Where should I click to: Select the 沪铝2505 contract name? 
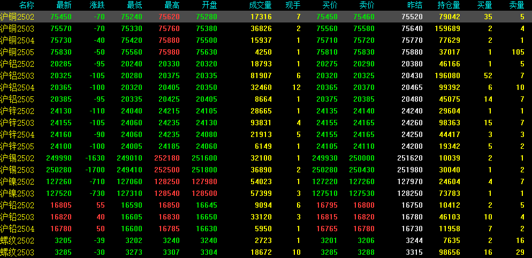(x=17, y=100)
